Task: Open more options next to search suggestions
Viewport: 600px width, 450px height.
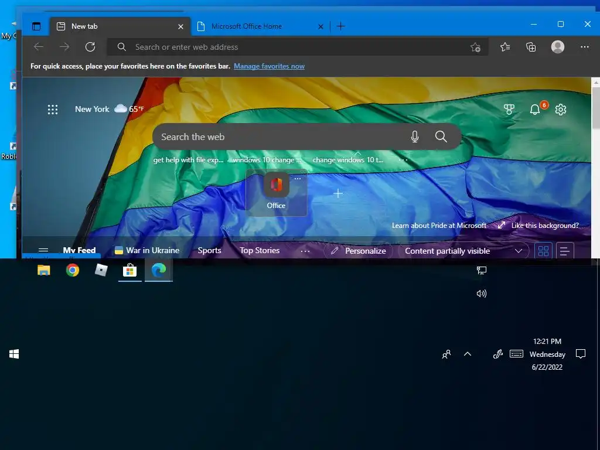Action: click(x=403, y=160)
